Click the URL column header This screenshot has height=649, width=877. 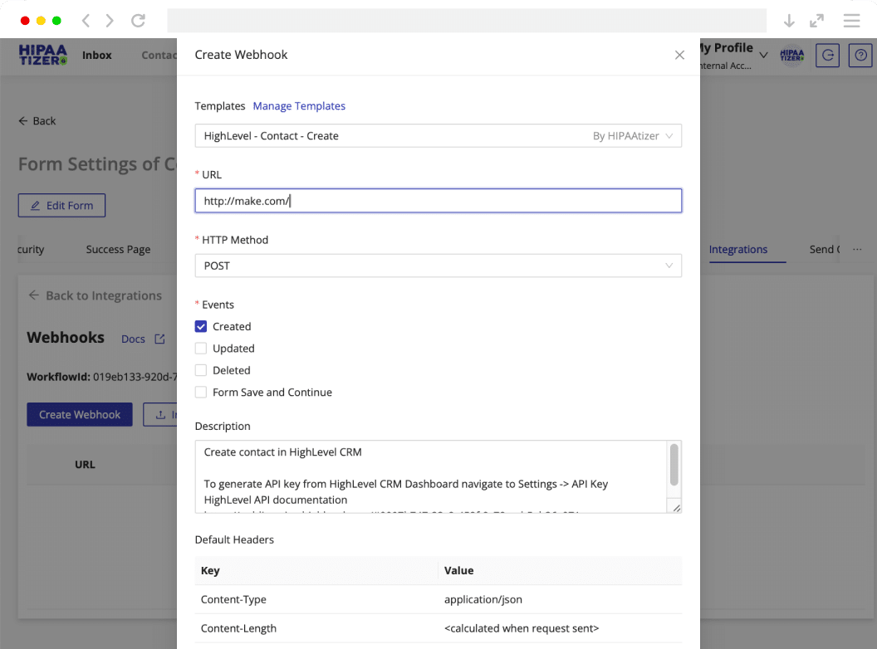click(x=85, y=465)
